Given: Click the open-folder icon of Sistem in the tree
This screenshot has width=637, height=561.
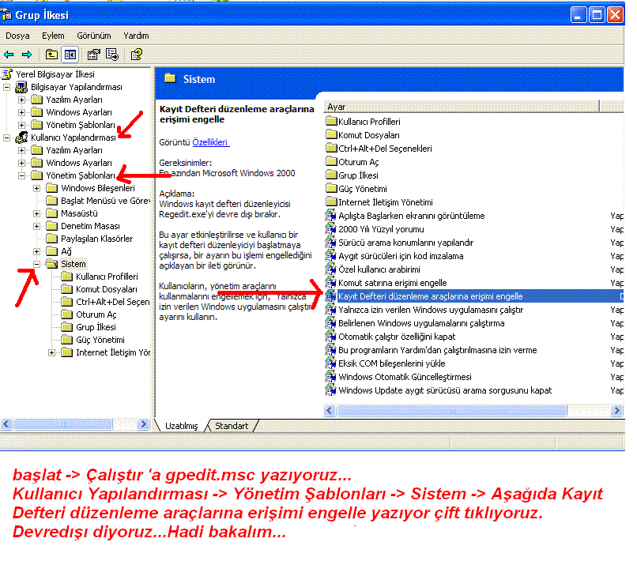Looking at the screenshot, I should pyautogui.click(x=51, y=264).
